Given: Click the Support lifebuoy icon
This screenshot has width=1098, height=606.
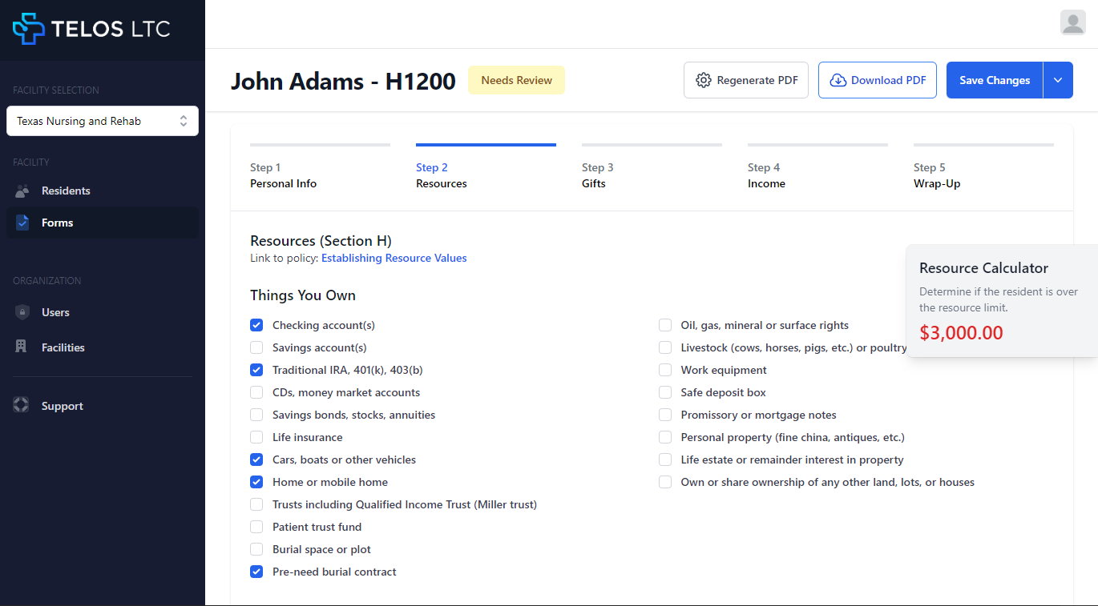Looking at the screenshot, I should coord(22,406).
